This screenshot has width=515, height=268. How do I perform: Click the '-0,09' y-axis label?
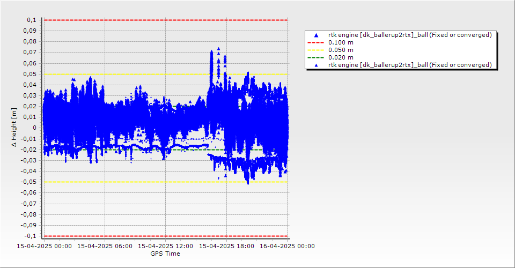pos(29,225)
